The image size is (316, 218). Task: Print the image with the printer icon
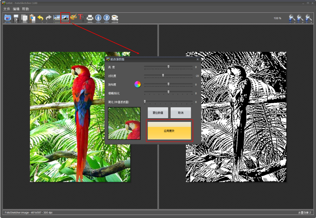click(x=90, y=18)
